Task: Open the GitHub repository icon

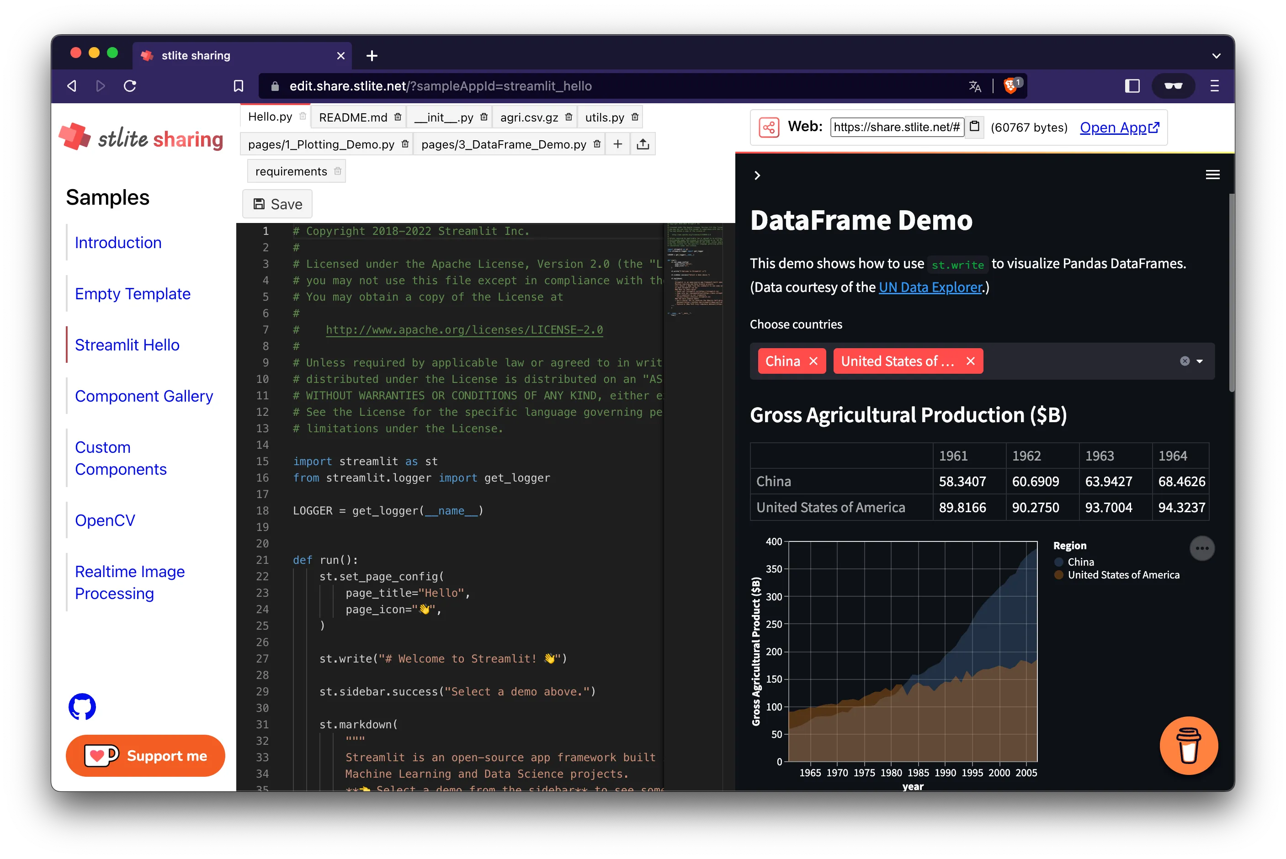Action: [x=82, y=707]
